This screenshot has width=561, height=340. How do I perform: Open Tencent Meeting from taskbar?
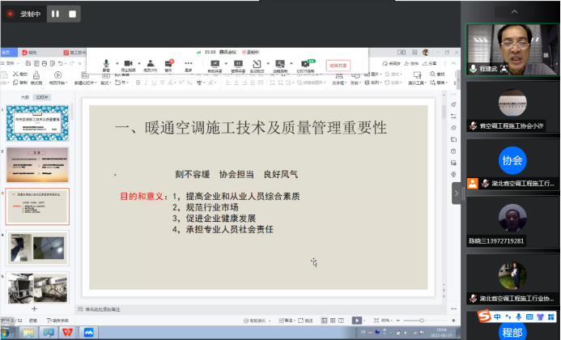click(88, 333)
